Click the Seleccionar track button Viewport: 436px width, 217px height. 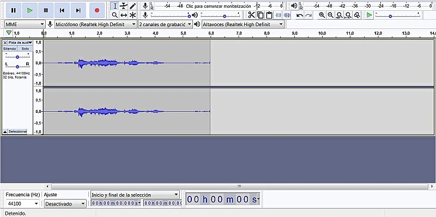pyautogui.click(x=17, y=131)
